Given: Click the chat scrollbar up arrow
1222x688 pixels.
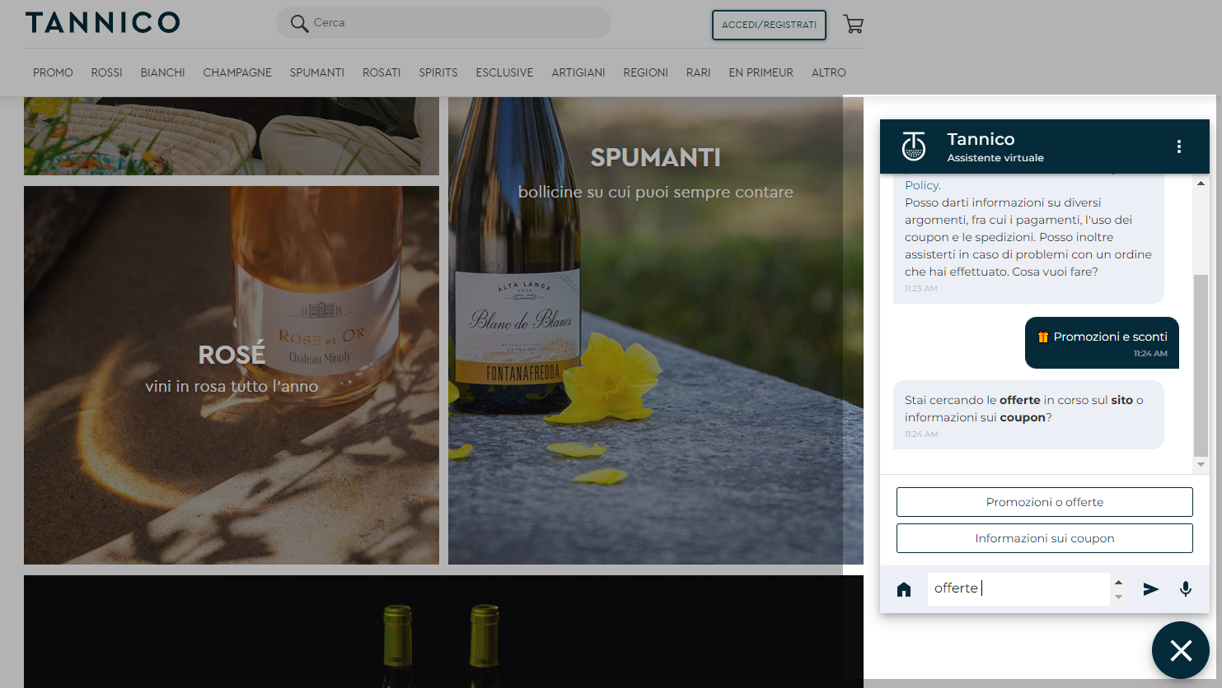Looking at the screenshot, I should (x=1201, y=184).
